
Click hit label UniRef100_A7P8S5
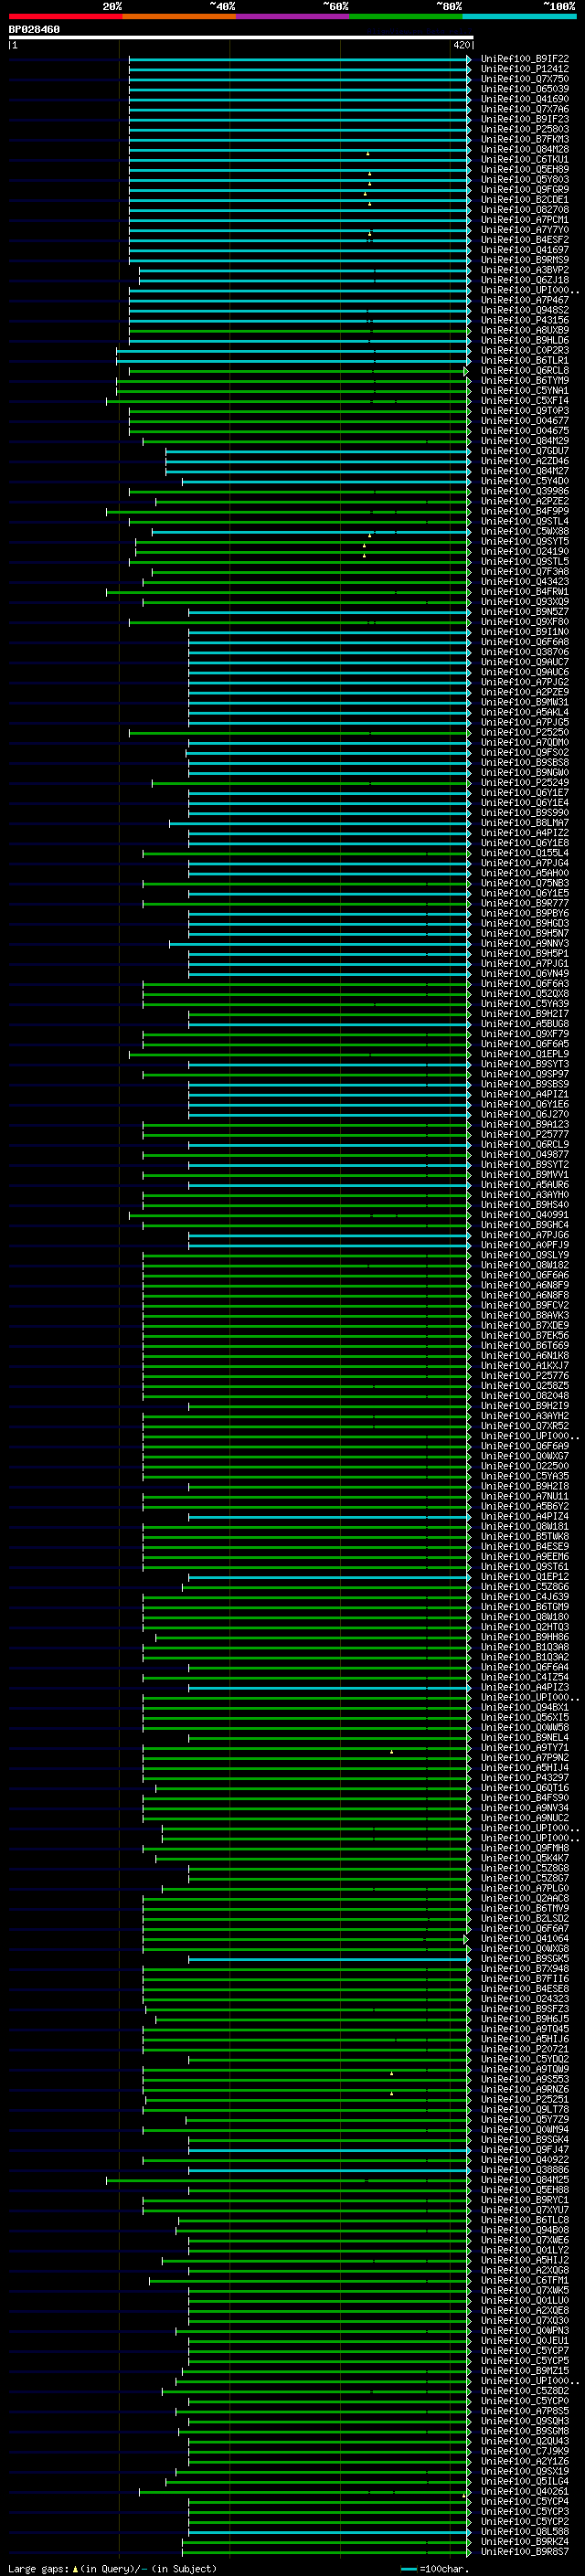tap(525, 2411)
